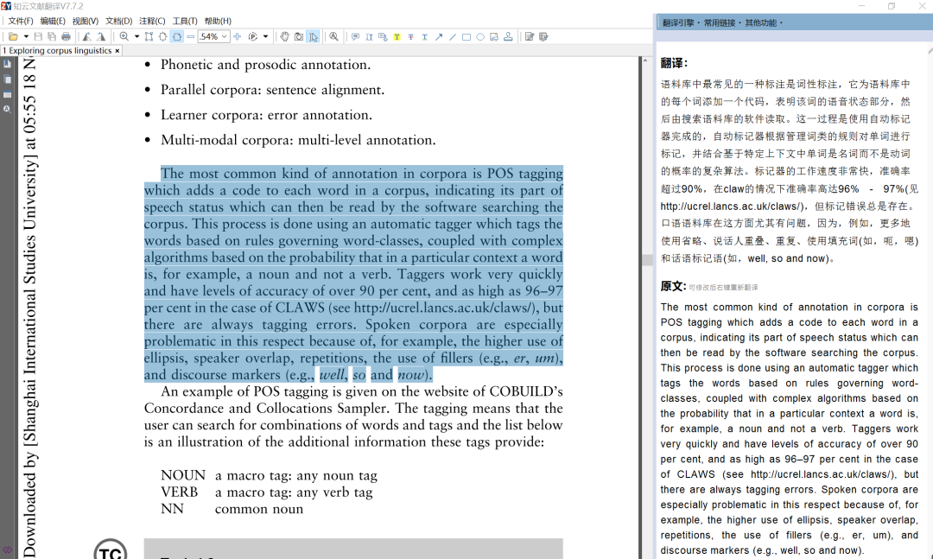Open the 54% zoom level combo box

point(213,37)
